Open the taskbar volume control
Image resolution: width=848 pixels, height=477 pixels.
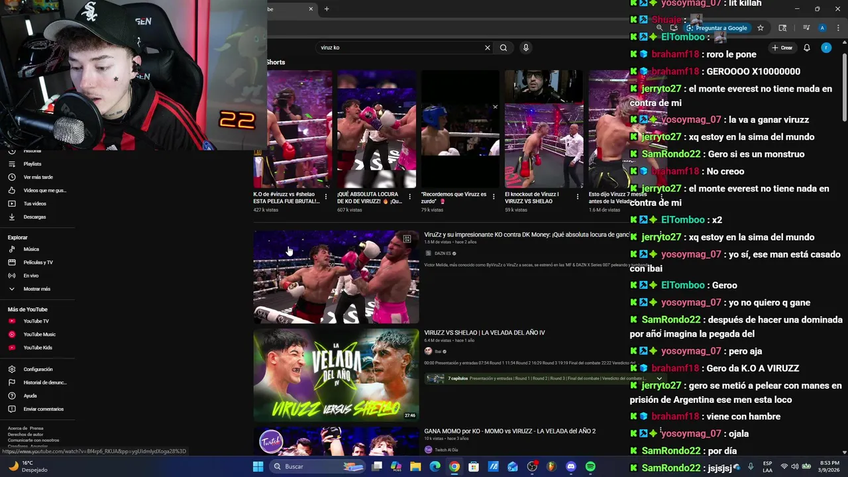click(x=794, y=466)
